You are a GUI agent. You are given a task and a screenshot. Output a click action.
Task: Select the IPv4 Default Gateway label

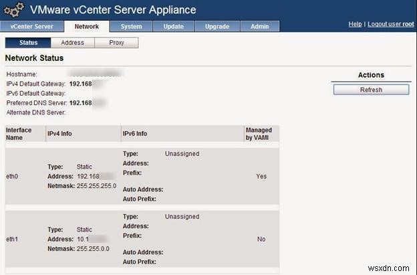[36, 84]
